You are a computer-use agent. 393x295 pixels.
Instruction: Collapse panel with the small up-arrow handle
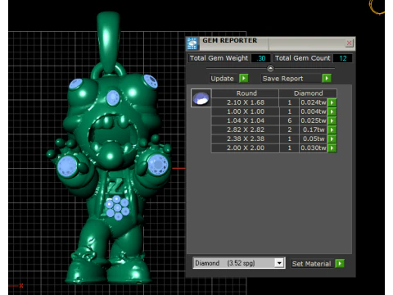click(x=270, y=68)
